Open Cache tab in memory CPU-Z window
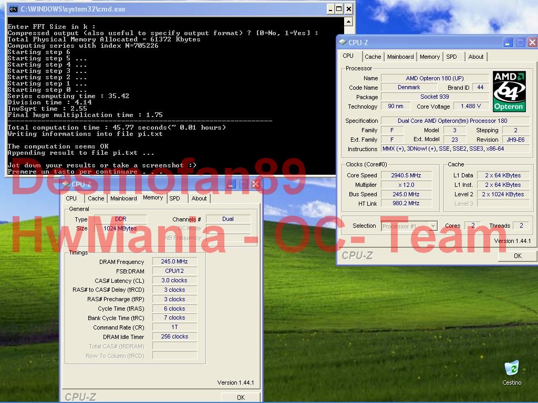This screenshot has height=403, width=538. [96, 198]
